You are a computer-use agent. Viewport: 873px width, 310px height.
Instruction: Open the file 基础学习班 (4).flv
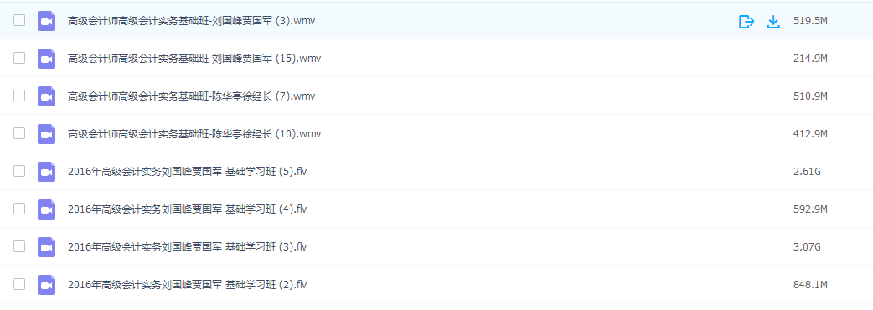click(x=187, y=209)
